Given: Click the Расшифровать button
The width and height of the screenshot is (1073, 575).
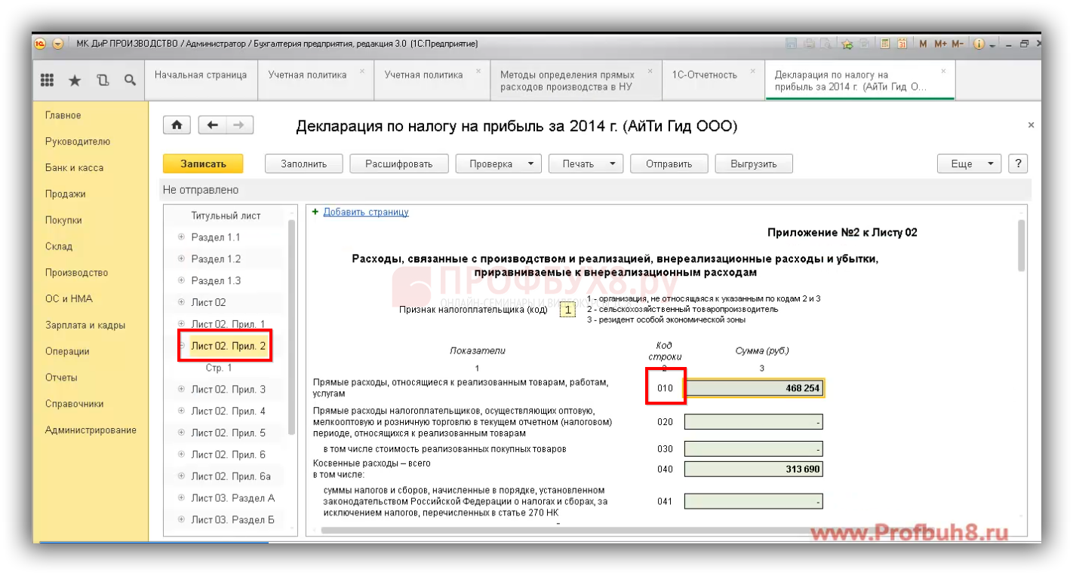Looking at the screenshot, I should click(399, 164).
